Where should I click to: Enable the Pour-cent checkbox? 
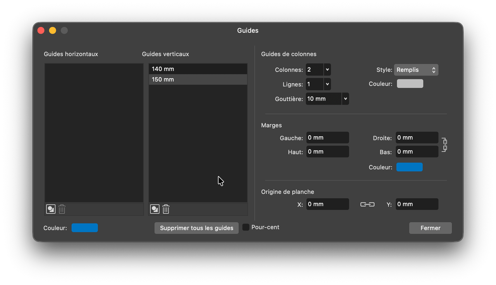[x=246, y=227]
